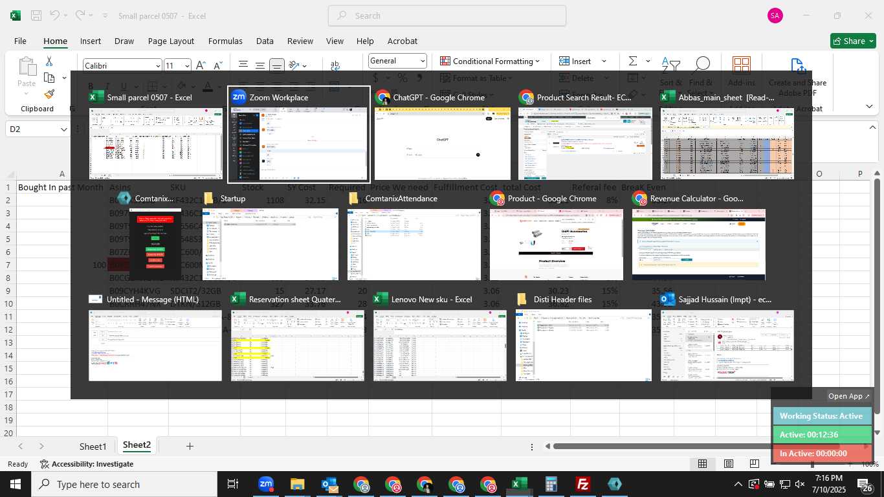Open the Name Box dropdown arrow
Image resolution: width=884 pixels, height=497 pixels.
pos(63,129)
